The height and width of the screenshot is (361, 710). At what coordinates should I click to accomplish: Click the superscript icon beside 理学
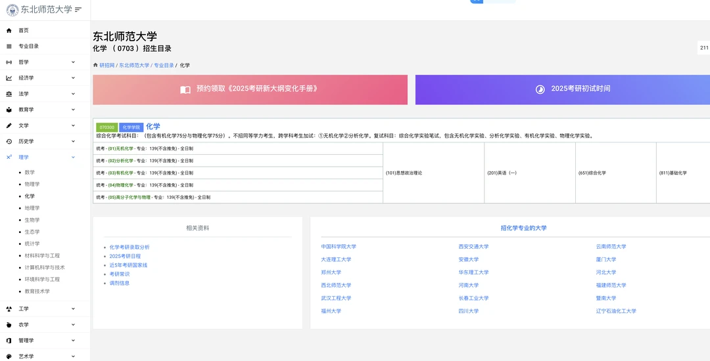9,158
